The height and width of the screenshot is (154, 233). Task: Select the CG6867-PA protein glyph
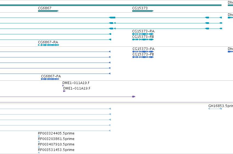point(50,79)
